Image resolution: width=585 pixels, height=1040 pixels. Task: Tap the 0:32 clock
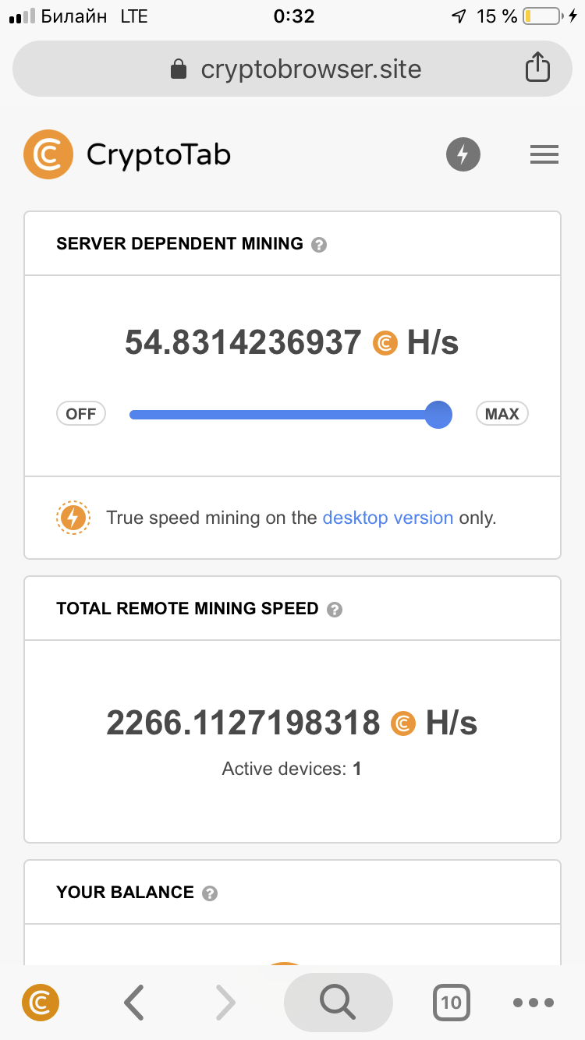(x=293, y=16)
